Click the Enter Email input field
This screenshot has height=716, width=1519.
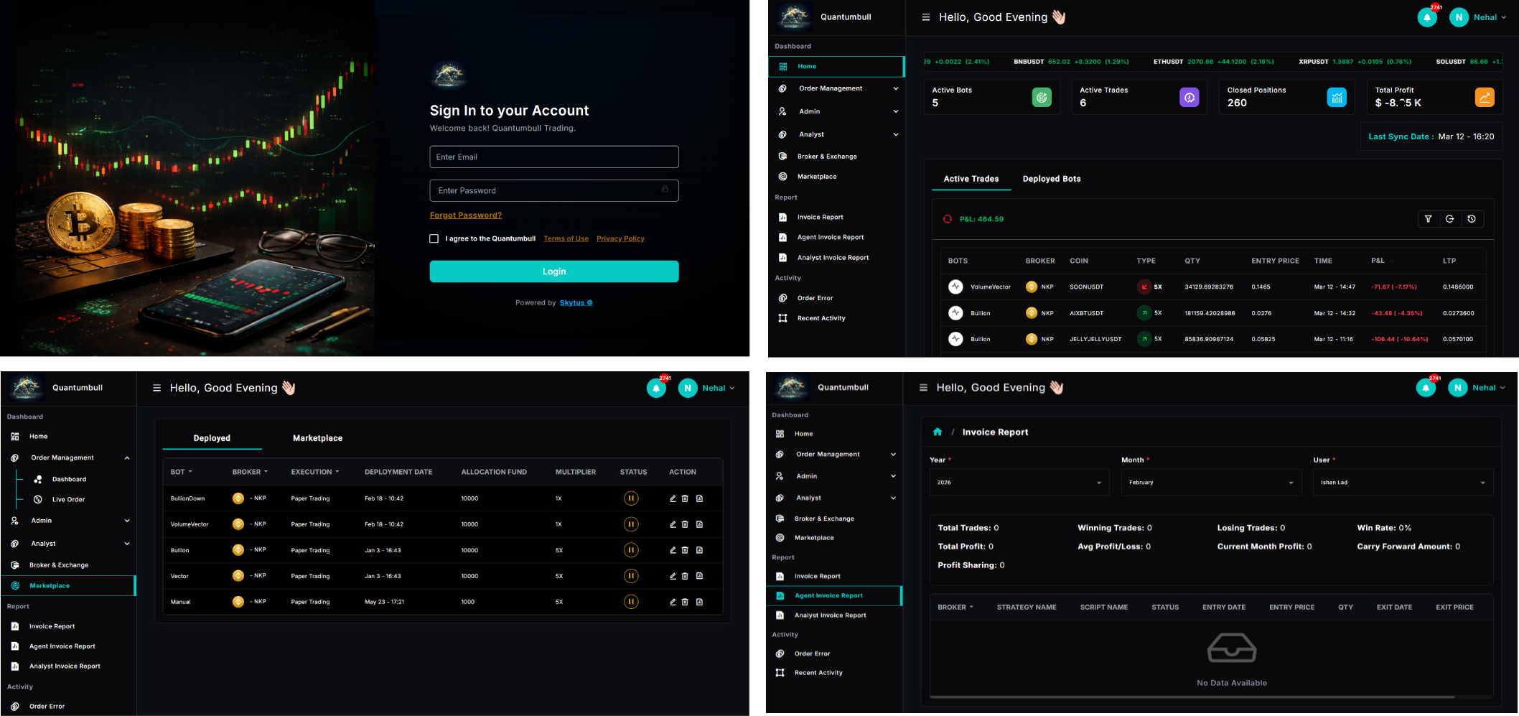tap(553, 157)
